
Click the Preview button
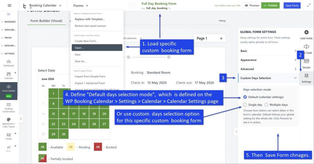[x=252, y=6]
